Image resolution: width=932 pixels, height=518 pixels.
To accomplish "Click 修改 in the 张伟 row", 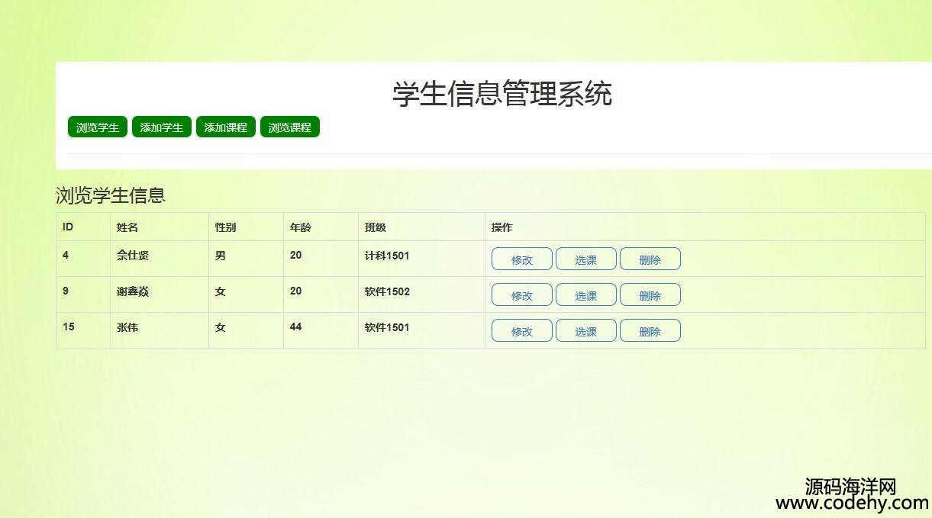I will point(522,331).
